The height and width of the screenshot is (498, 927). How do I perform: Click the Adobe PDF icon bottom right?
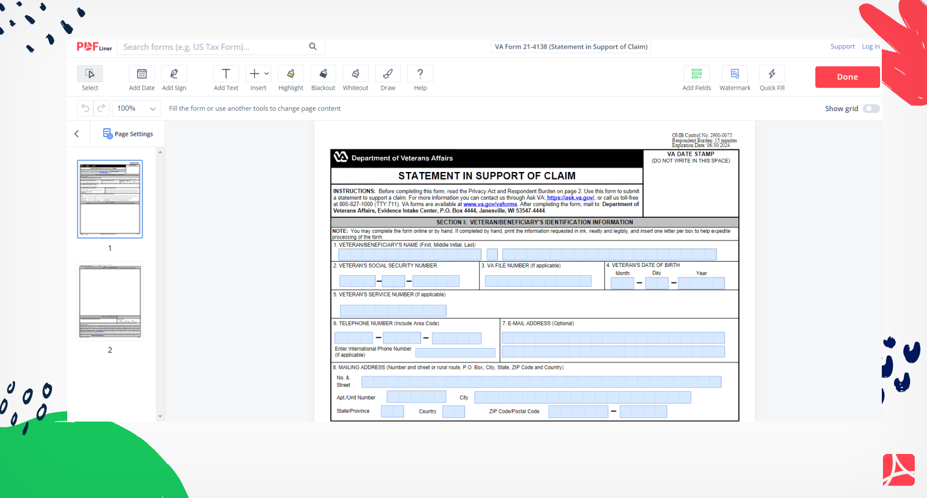tap(899, 470)
